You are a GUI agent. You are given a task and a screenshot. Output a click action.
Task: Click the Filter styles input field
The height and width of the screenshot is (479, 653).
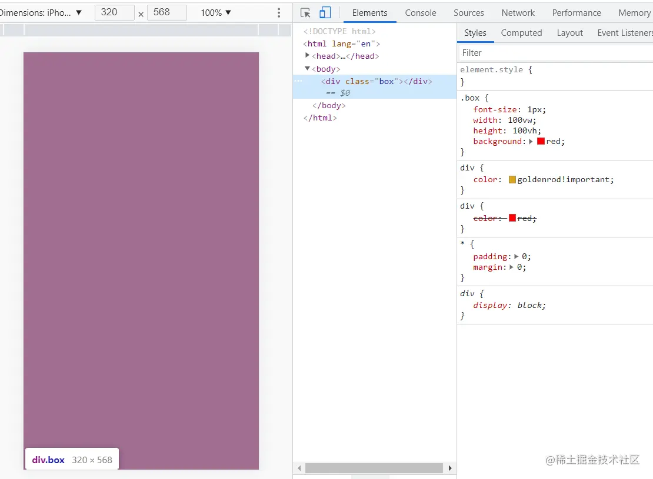555,53
